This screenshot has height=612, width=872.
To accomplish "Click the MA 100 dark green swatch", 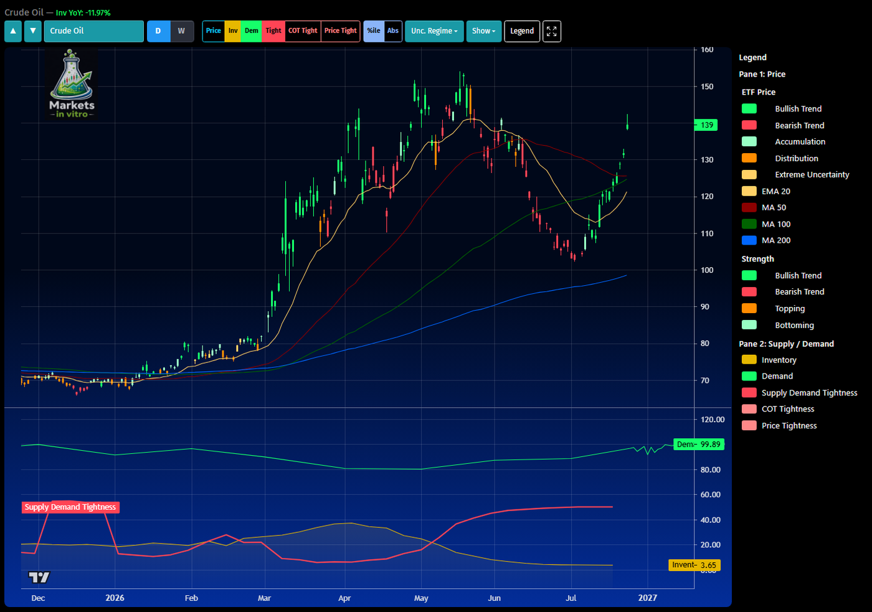I will pyautogui.click(x=749, y=225).
